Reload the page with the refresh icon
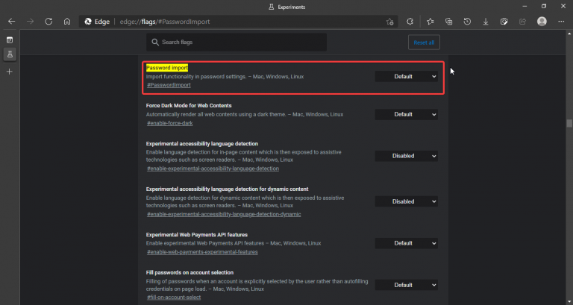 48,22
